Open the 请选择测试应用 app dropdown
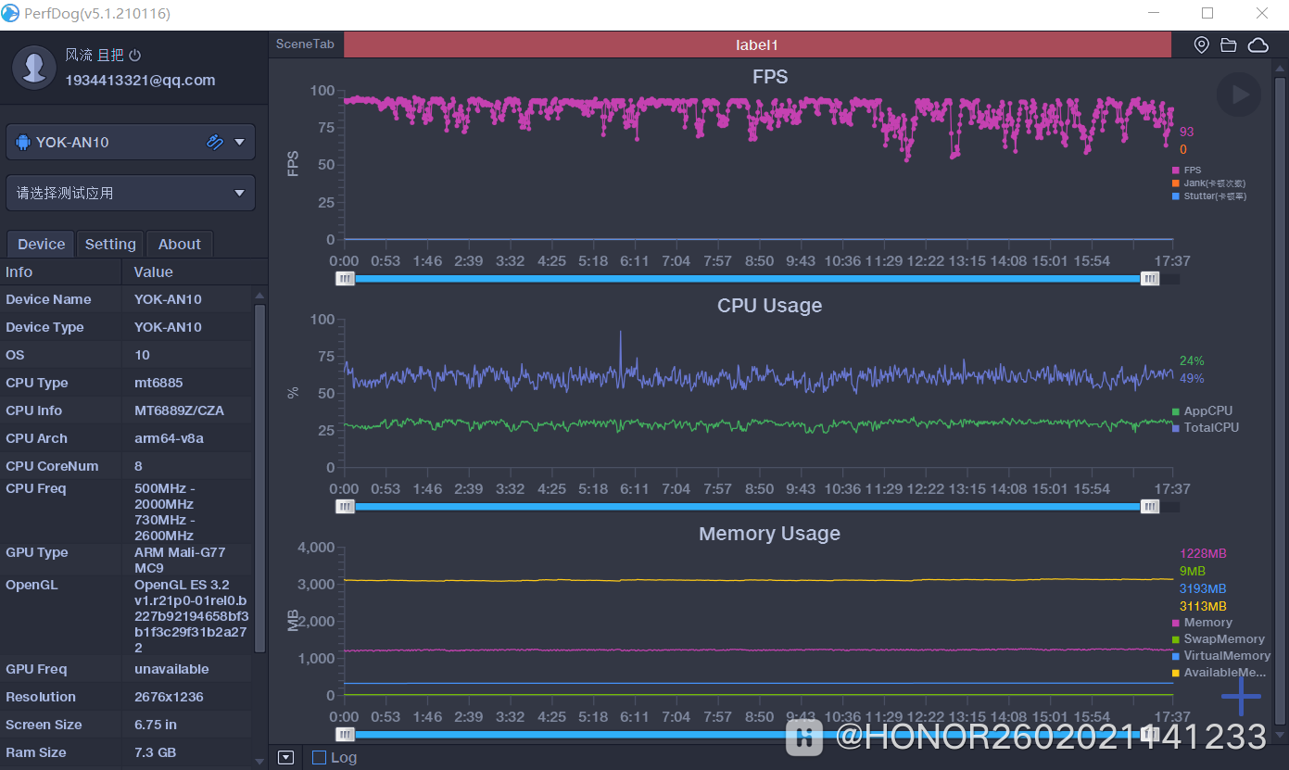1289x770 pixels. (x=131, y=193)
